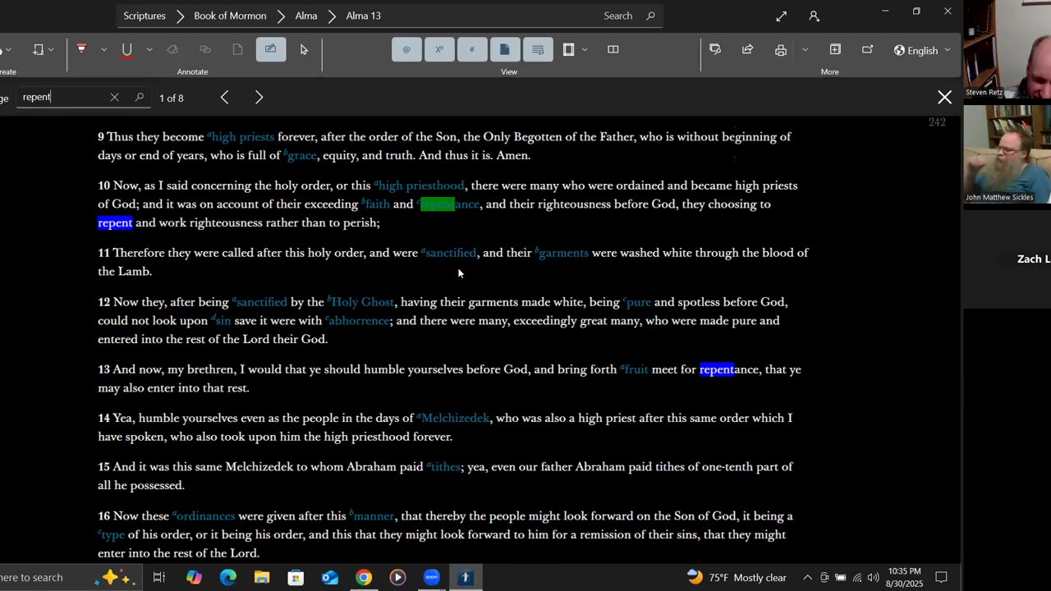The width and height of the screenshot is (1051, 591).
Task: Open the 'high priests' footnote link
Action: 243,137
